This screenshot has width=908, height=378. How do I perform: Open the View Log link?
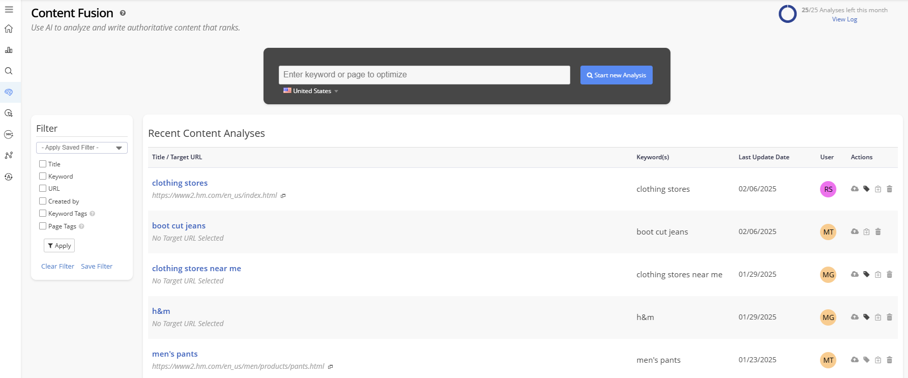(x=844, y=19)
